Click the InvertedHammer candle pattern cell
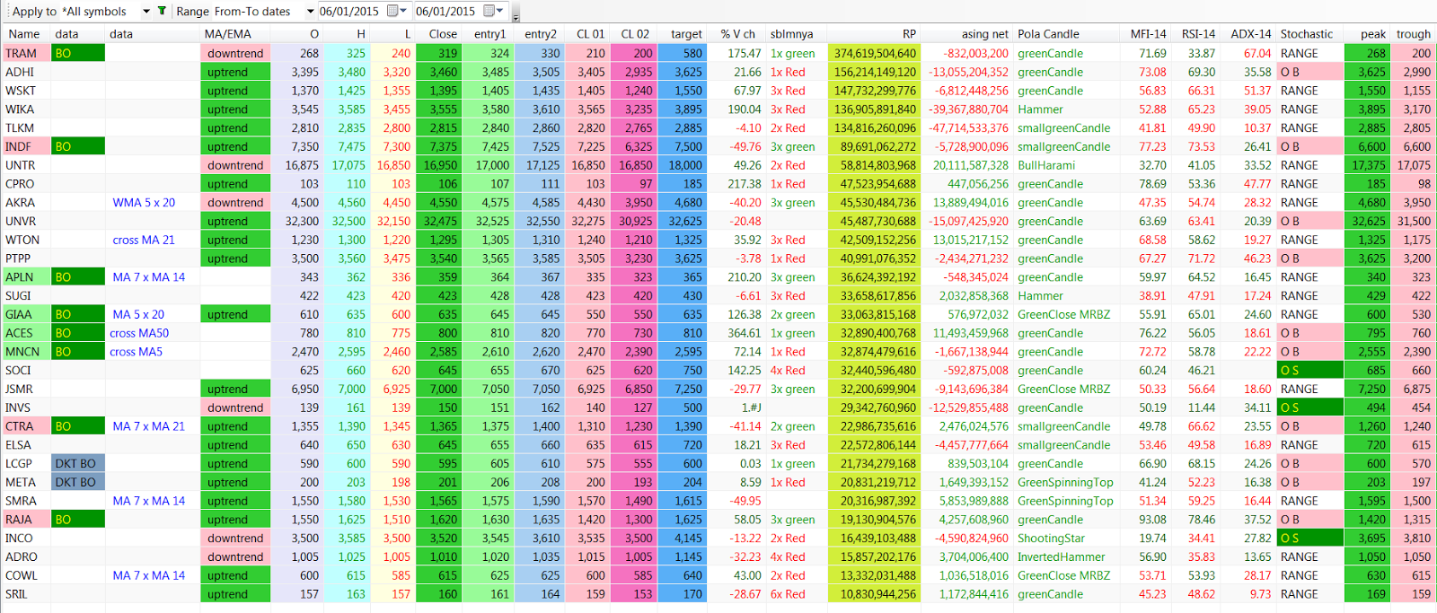The width and height of the screenshot is (1437, 613). coord(1061,556)
